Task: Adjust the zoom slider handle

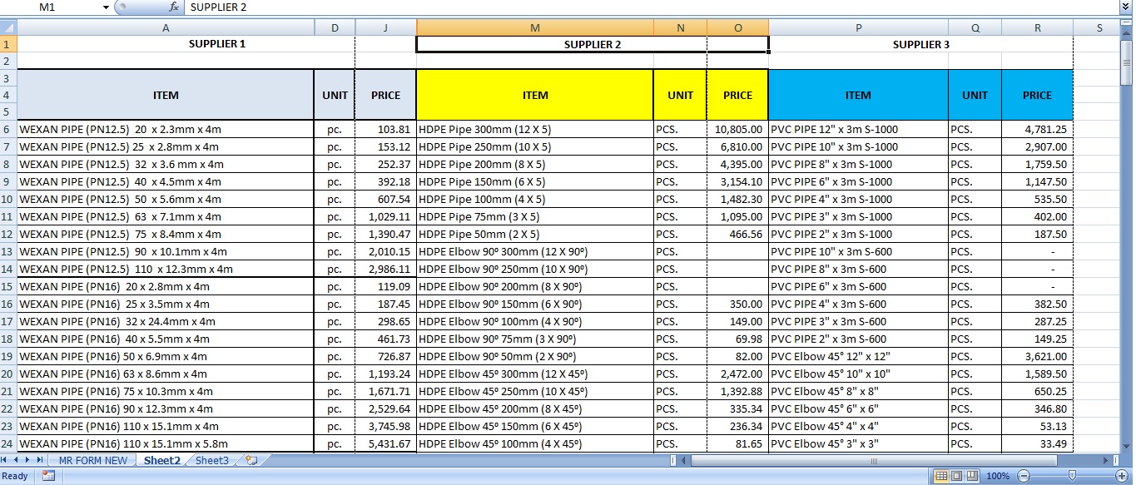Action: tap(1072, 476)
